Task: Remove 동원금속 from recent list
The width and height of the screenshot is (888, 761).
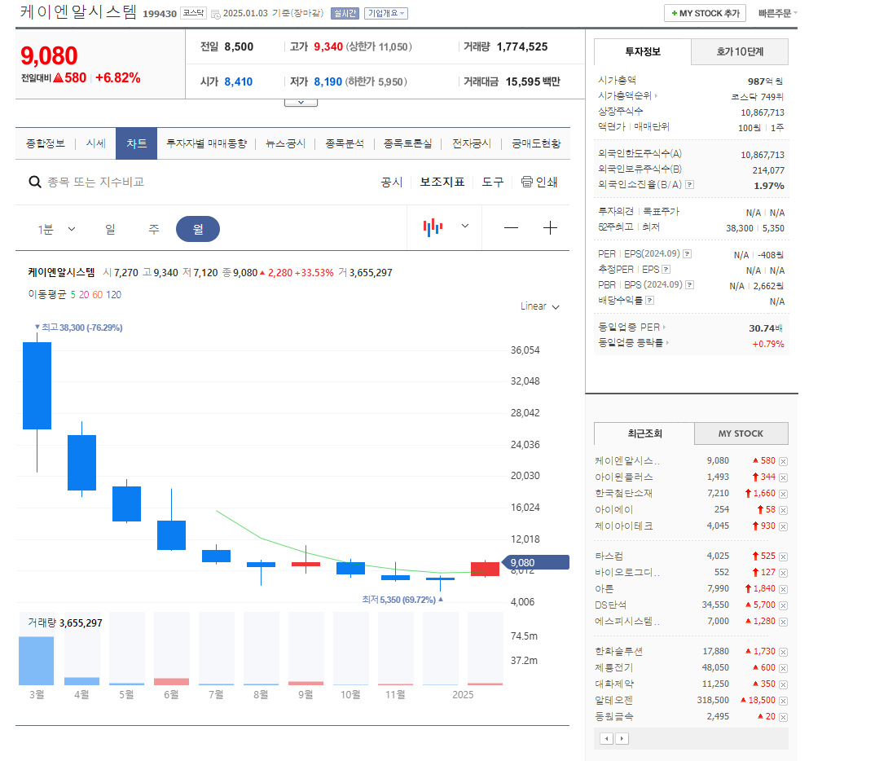Action: point(783,717)
